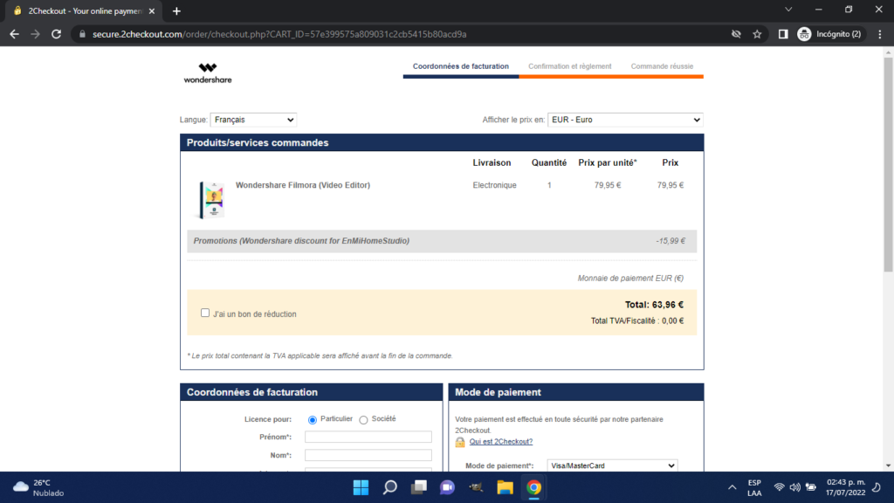Image resolution: width=894 pixels, height=503 pixels.
Task: Select Confirmation et règlement step tab
Action: click(x=569, y=66)
